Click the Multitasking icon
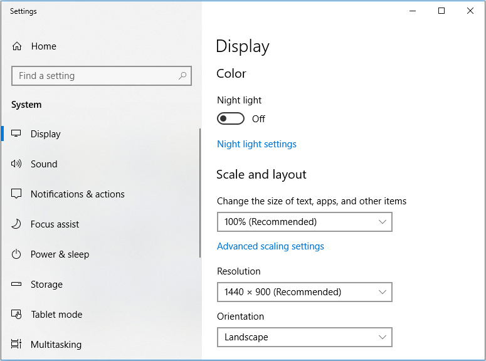Screen dimensions: 486x361 click(x=16, y=345)
